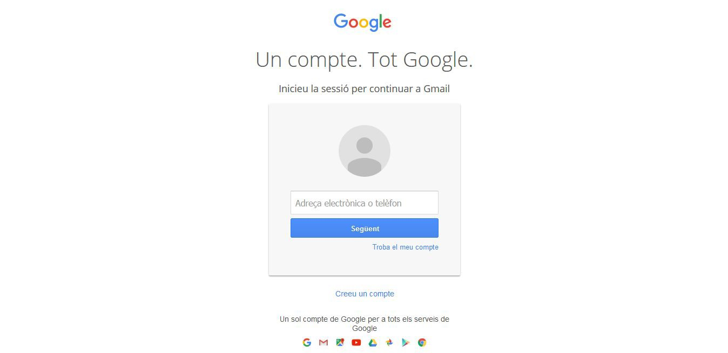The image size is (728, 353).
Task: Click the Chrome browser icon
Action: click(422, 342)
